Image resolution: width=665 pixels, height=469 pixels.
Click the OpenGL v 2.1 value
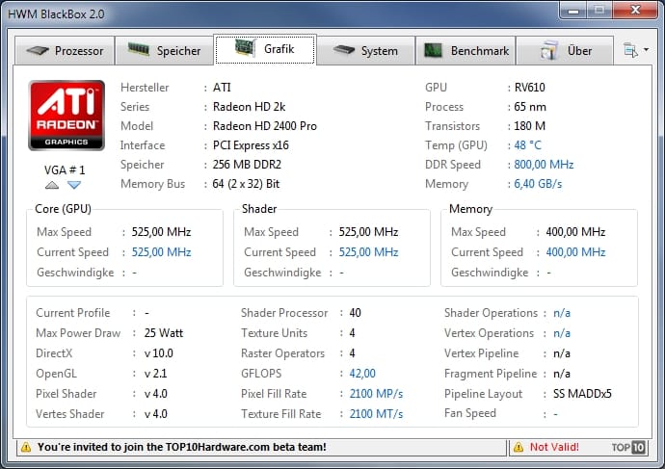(x=155, y=374)
